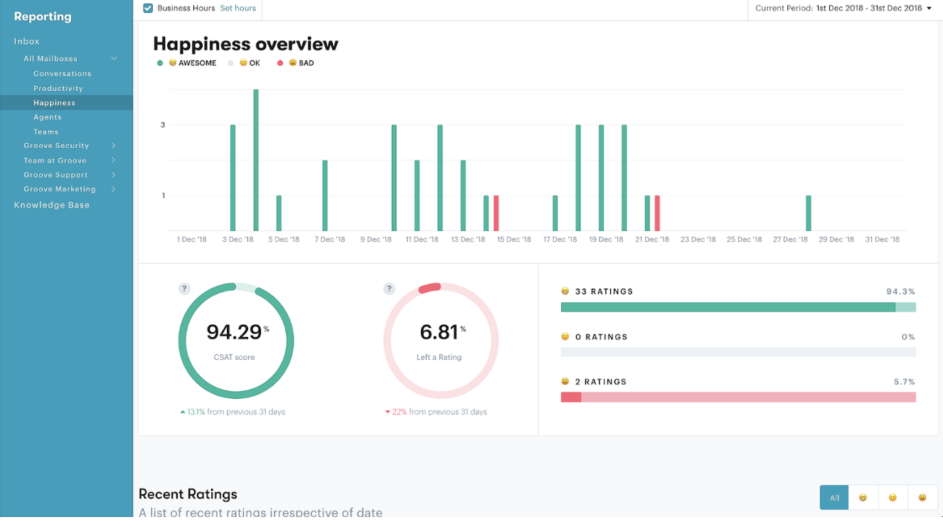Screen dimensions: 943x522
Task: Click the awesome emoji next to 33 RATINGS
Action: pos(565,292)
